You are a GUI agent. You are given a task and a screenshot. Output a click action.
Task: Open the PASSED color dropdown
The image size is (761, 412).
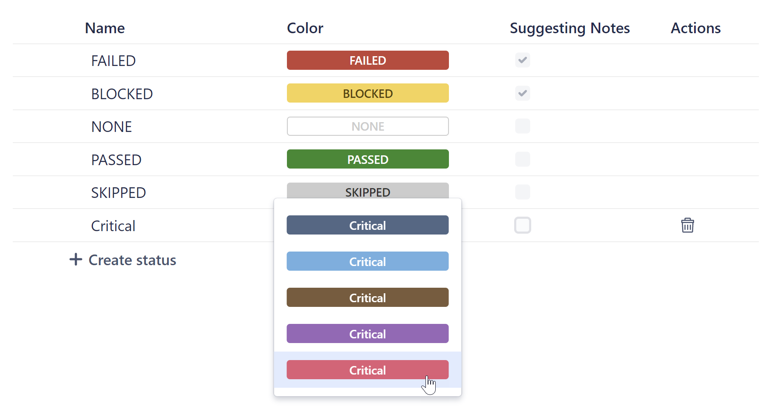point(367,159)
